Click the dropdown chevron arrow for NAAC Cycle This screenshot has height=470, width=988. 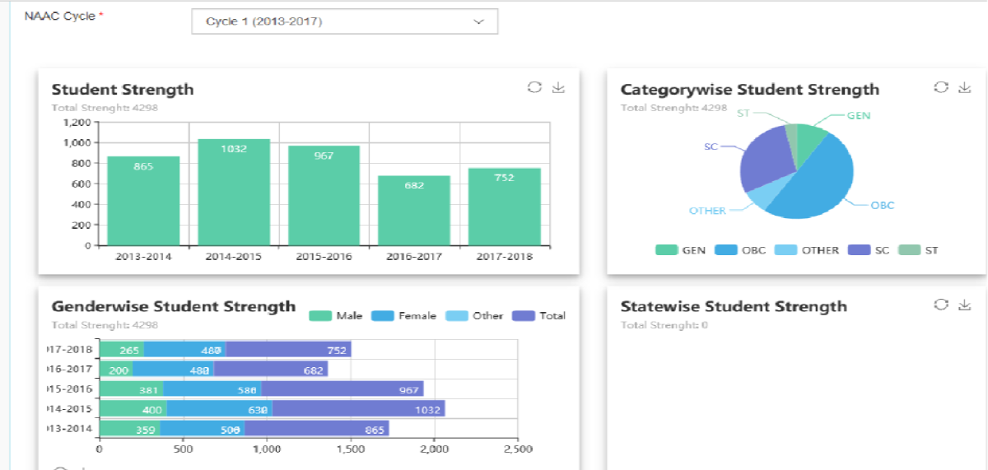pyautogui.click(x=479, y=22)
